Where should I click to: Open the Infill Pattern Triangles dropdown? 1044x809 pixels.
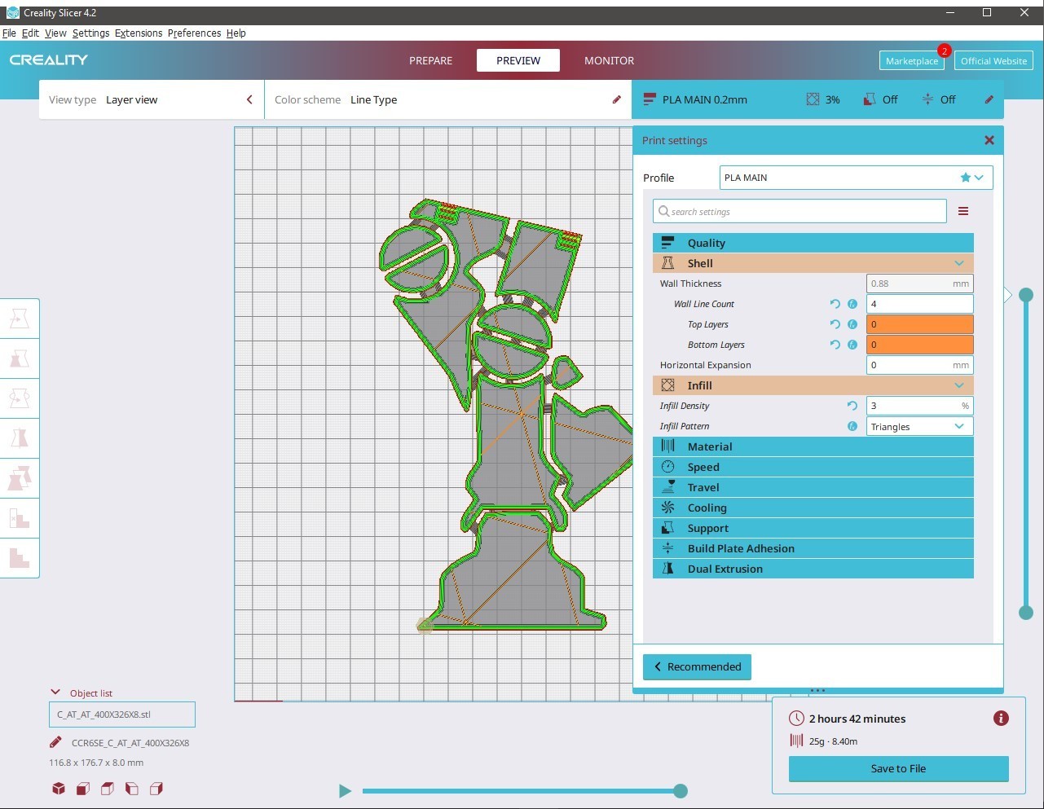click(919, 426)
